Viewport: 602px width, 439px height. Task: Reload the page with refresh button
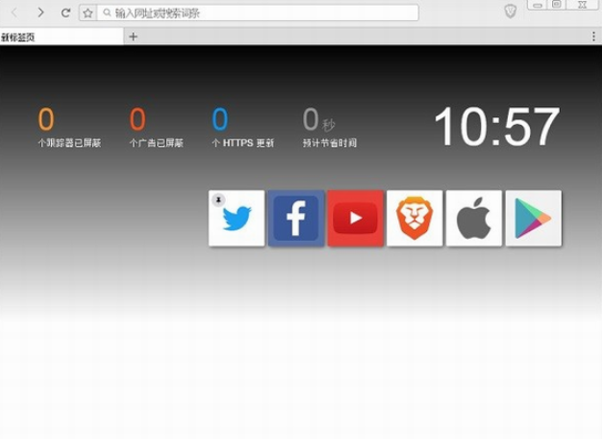point(65,13)
